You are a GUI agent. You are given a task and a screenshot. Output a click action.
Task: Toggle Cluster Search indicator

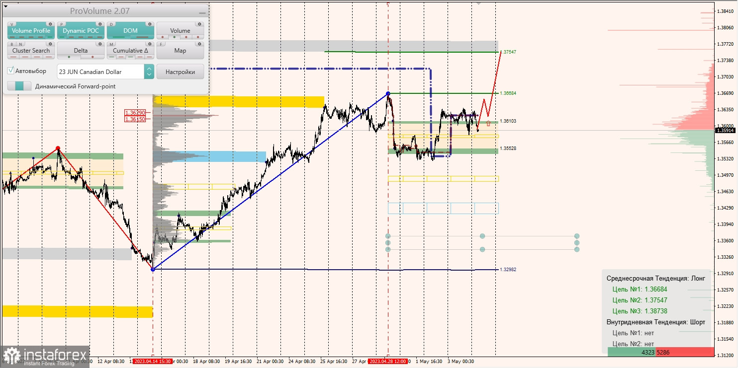tap(31, 51)
